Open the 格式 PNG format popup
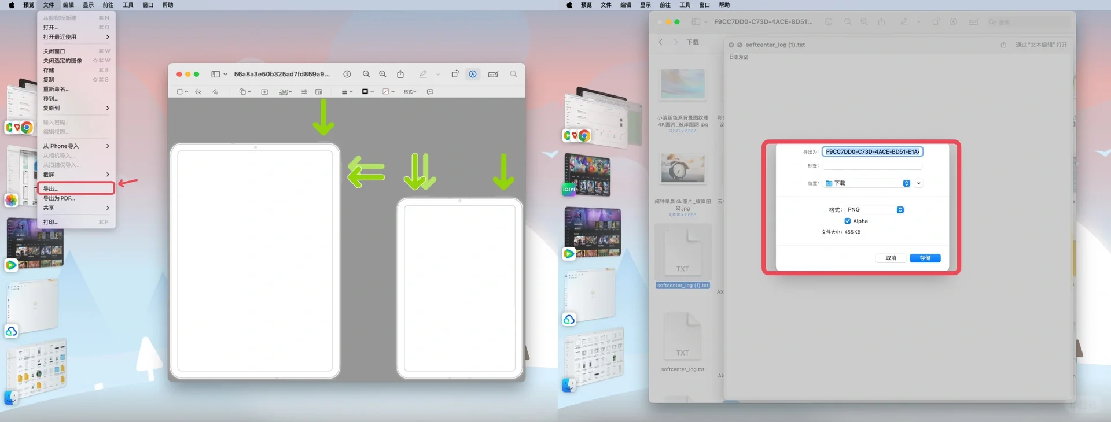 coord(874,210)
